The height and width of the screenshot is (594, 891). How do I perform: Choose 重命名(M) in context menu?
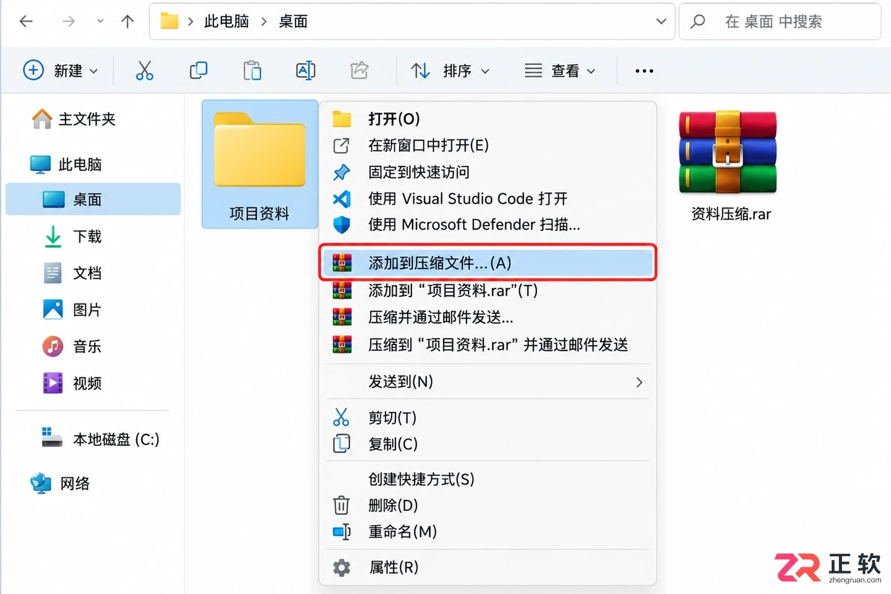(488, 532)
